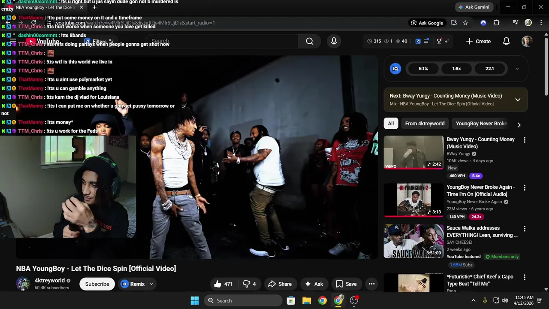Open options menu for Bway Yungy video
549x309 pixels.
tap(524, 140)
